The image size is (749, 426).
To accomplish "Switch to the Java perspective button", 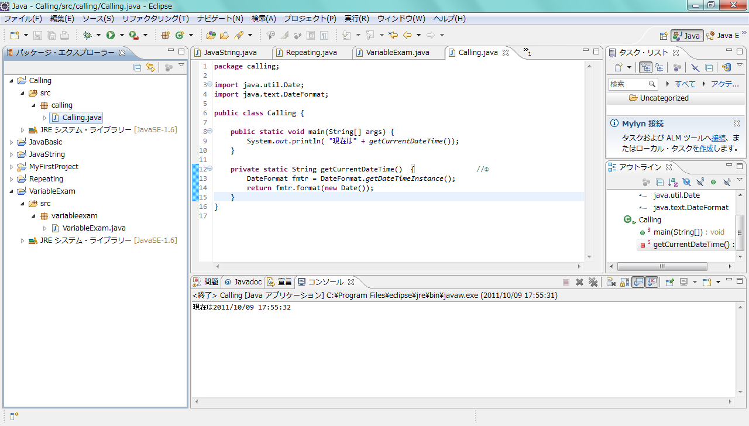I will [x=686, y=36].
